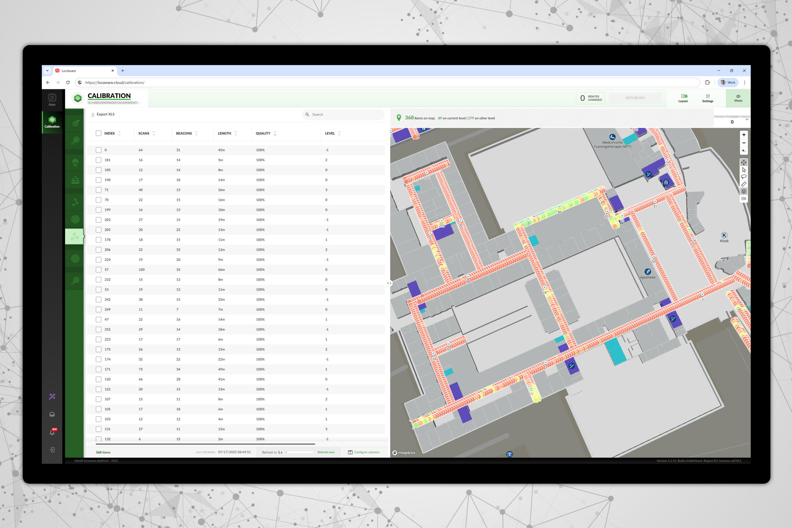The image size is (792, 528).
Task: Sort table by QUALITY column arrows
Action: tap(275, 133)
